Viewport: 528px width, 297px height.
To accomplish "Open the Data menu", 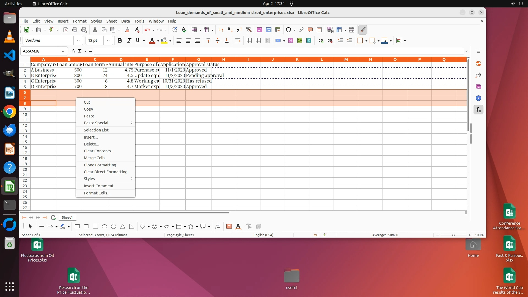I will click(125, 21).
